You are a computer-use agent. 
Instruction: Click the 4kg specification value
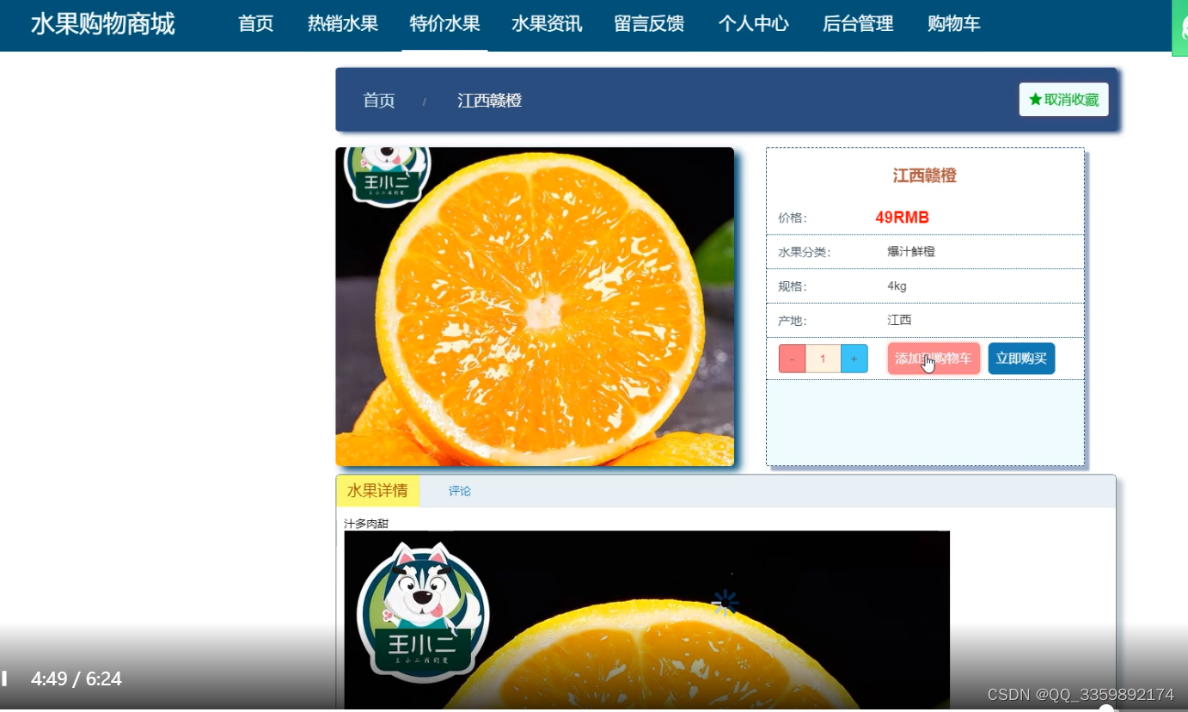[897, 286]
